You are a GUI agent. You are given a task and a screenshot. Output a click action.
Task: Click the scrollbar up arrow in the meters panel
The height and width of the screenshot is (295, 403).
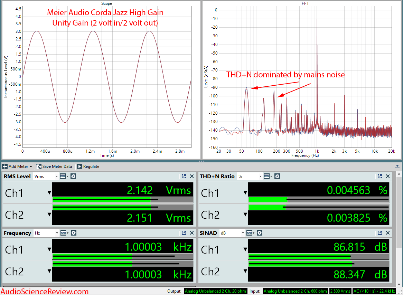pyautogui.click(x=399, y=174)
